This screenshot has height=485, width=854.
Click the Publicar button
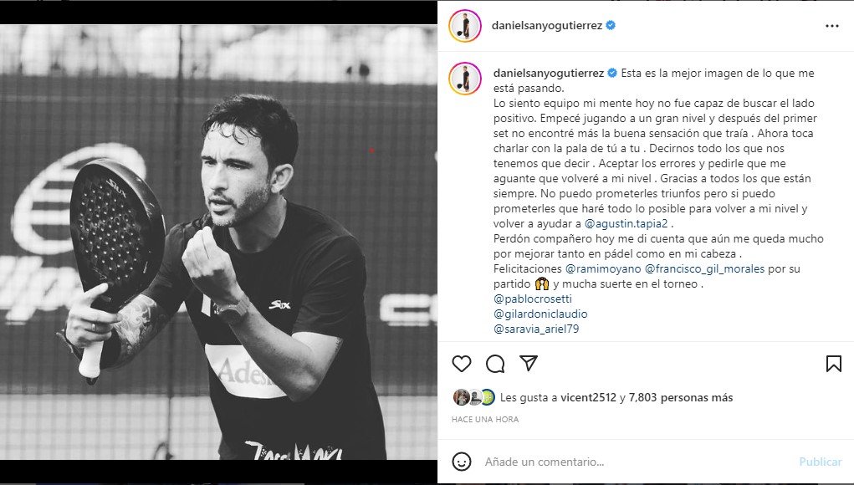(821, 462)
